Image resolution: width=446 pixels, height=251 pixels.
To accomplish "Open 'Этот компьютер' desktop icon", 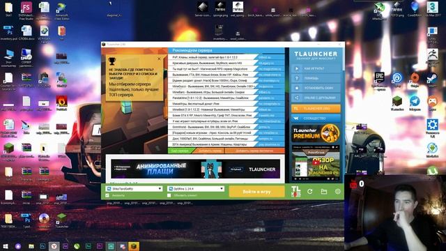I will [8, 58].
